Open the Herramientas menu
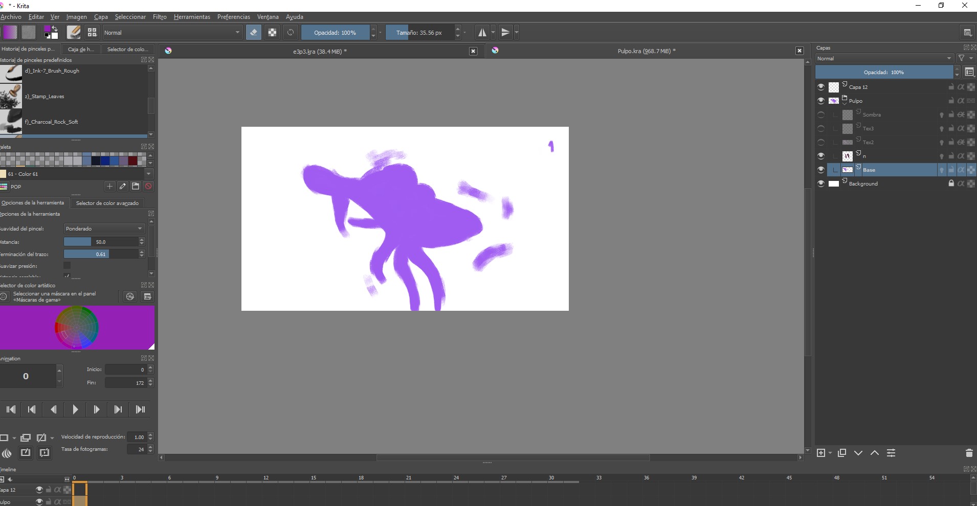The image size is (977, 506). coord(192,17)
